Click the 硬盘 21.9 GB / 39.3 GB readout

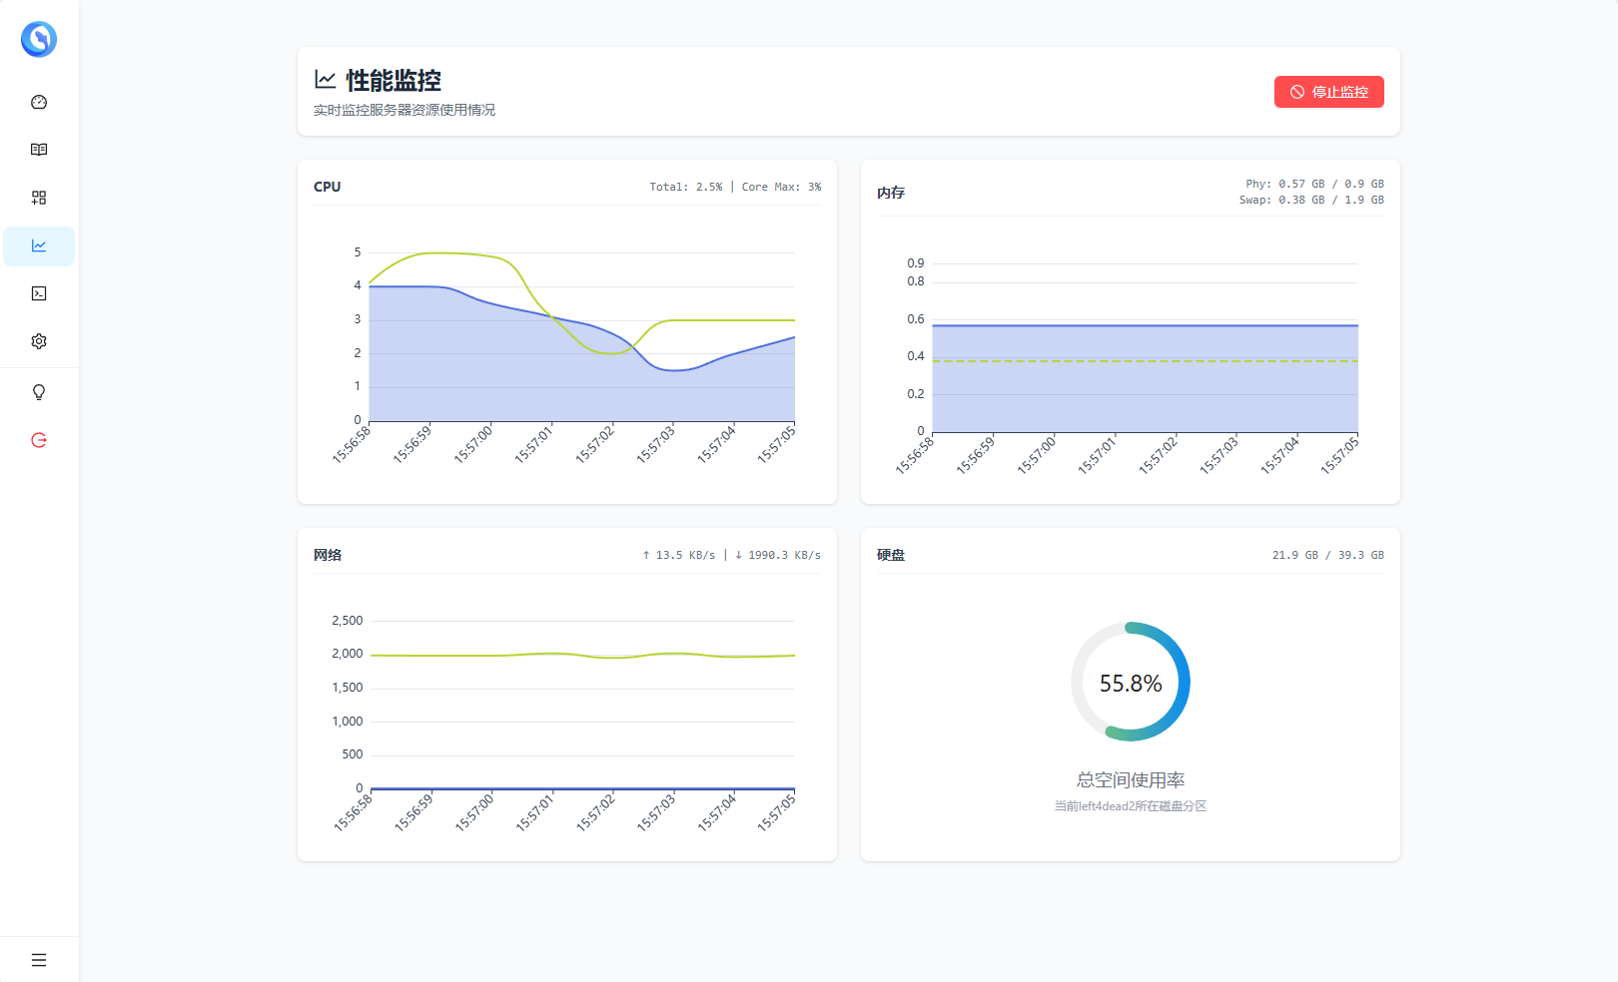pos(1327,555)
